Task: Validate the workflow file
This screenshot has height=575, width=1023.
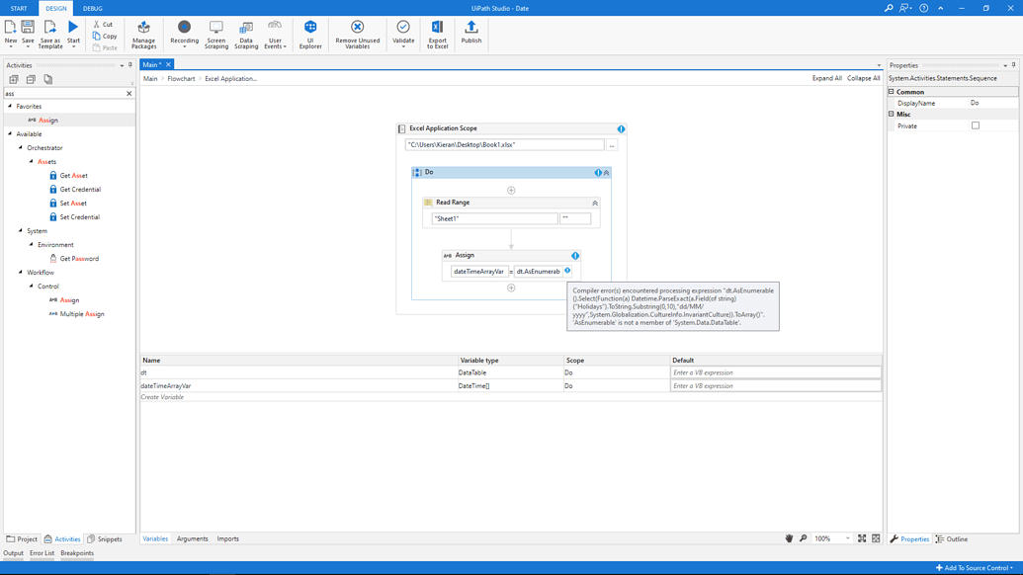Action: click(x=402, y=30)
